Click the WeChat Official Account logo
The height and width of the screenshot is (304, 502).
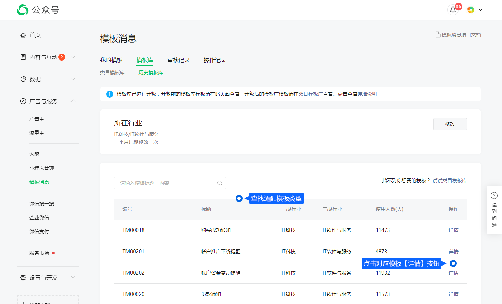(23, 10)
